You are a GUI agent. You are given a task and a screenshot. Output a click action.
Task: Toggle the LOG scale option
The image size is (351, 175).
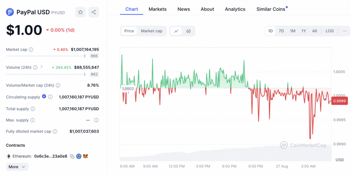[x=329, y=31]
